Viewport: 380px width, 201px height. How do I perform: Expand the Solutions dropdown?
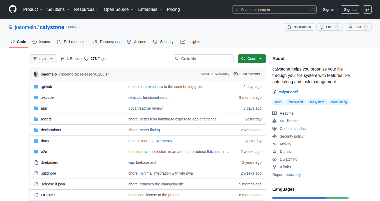(x=58, y=10)
